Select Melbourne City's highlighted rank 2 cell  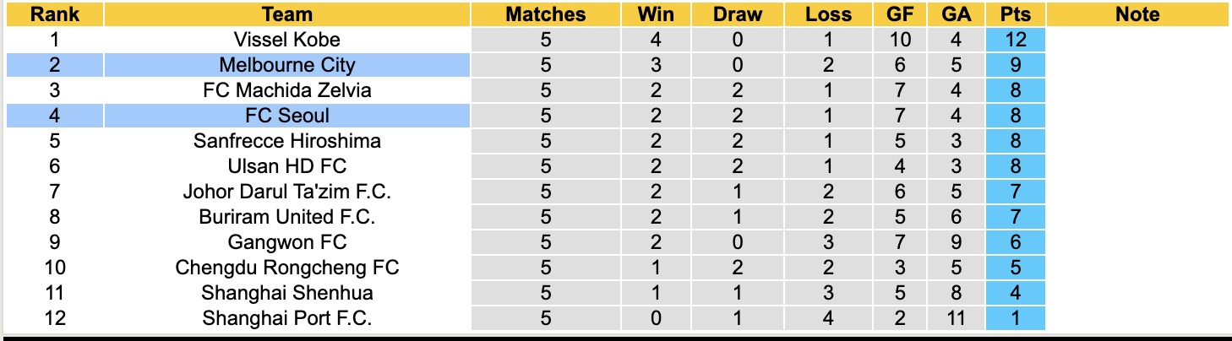[x=55, y=65]
